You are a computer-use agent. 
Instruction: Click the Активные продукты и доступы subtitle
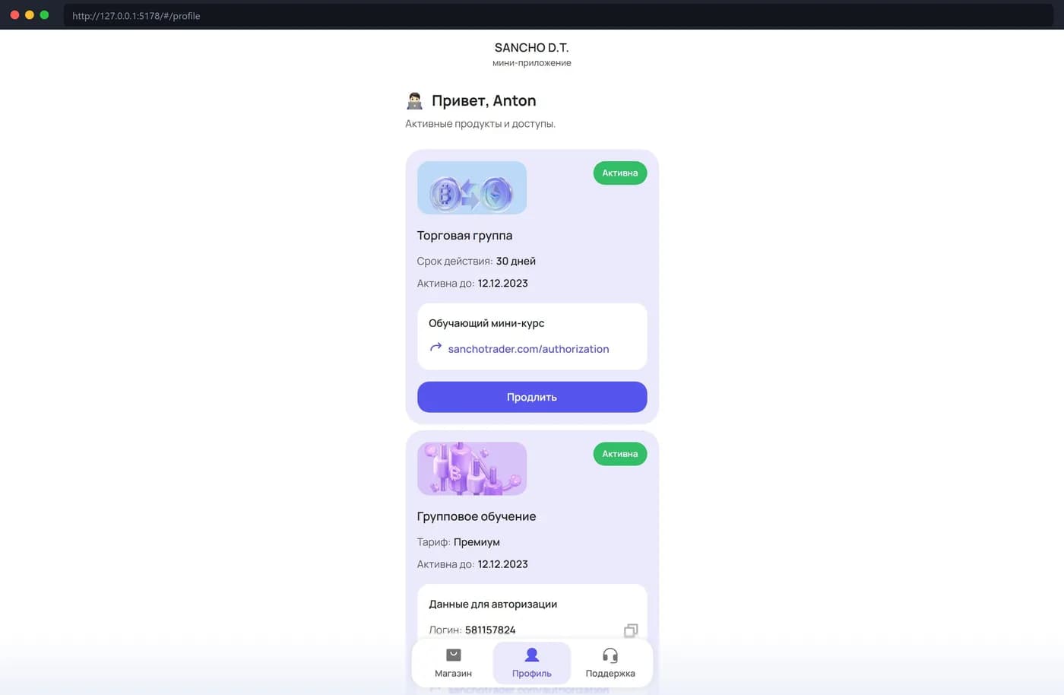tap(480, 124)
